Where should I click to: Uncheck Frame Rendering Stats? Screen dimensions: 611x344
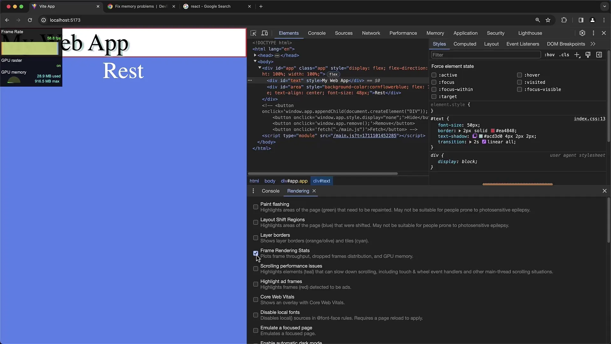256,253
